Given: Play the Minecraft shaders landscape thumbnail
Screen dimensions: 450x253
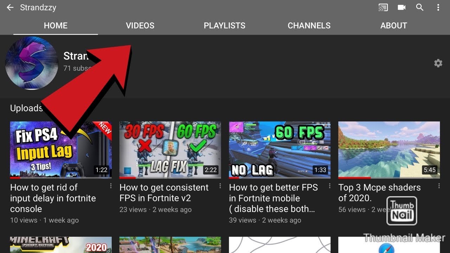Looking at the screenshot, I should [389, 150].
